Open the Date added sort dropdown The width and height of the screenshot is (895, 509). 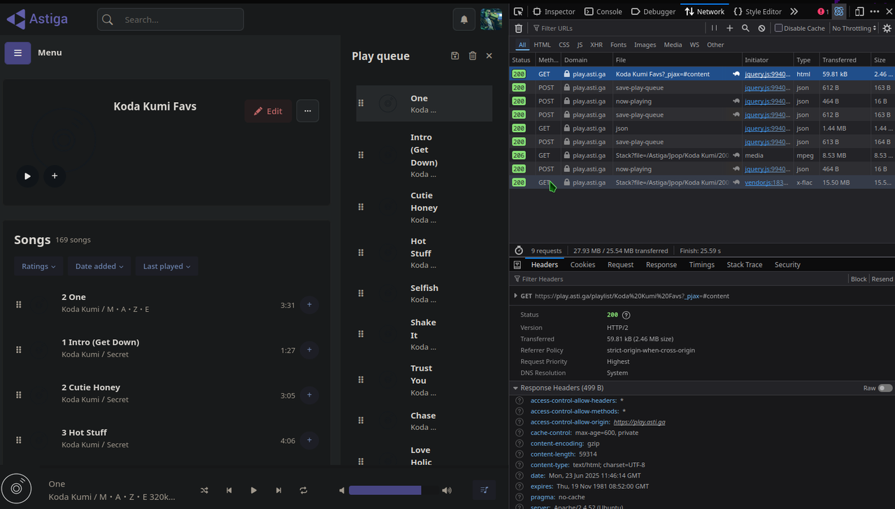99,266
